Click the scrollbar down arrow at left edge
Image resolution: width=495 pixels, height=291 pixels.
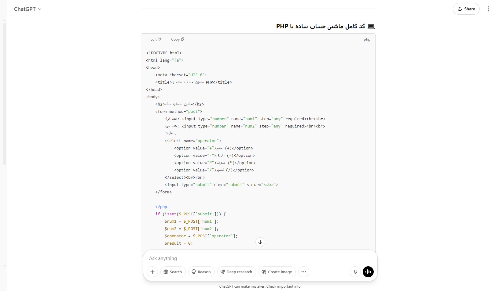[x=4, y=266]
